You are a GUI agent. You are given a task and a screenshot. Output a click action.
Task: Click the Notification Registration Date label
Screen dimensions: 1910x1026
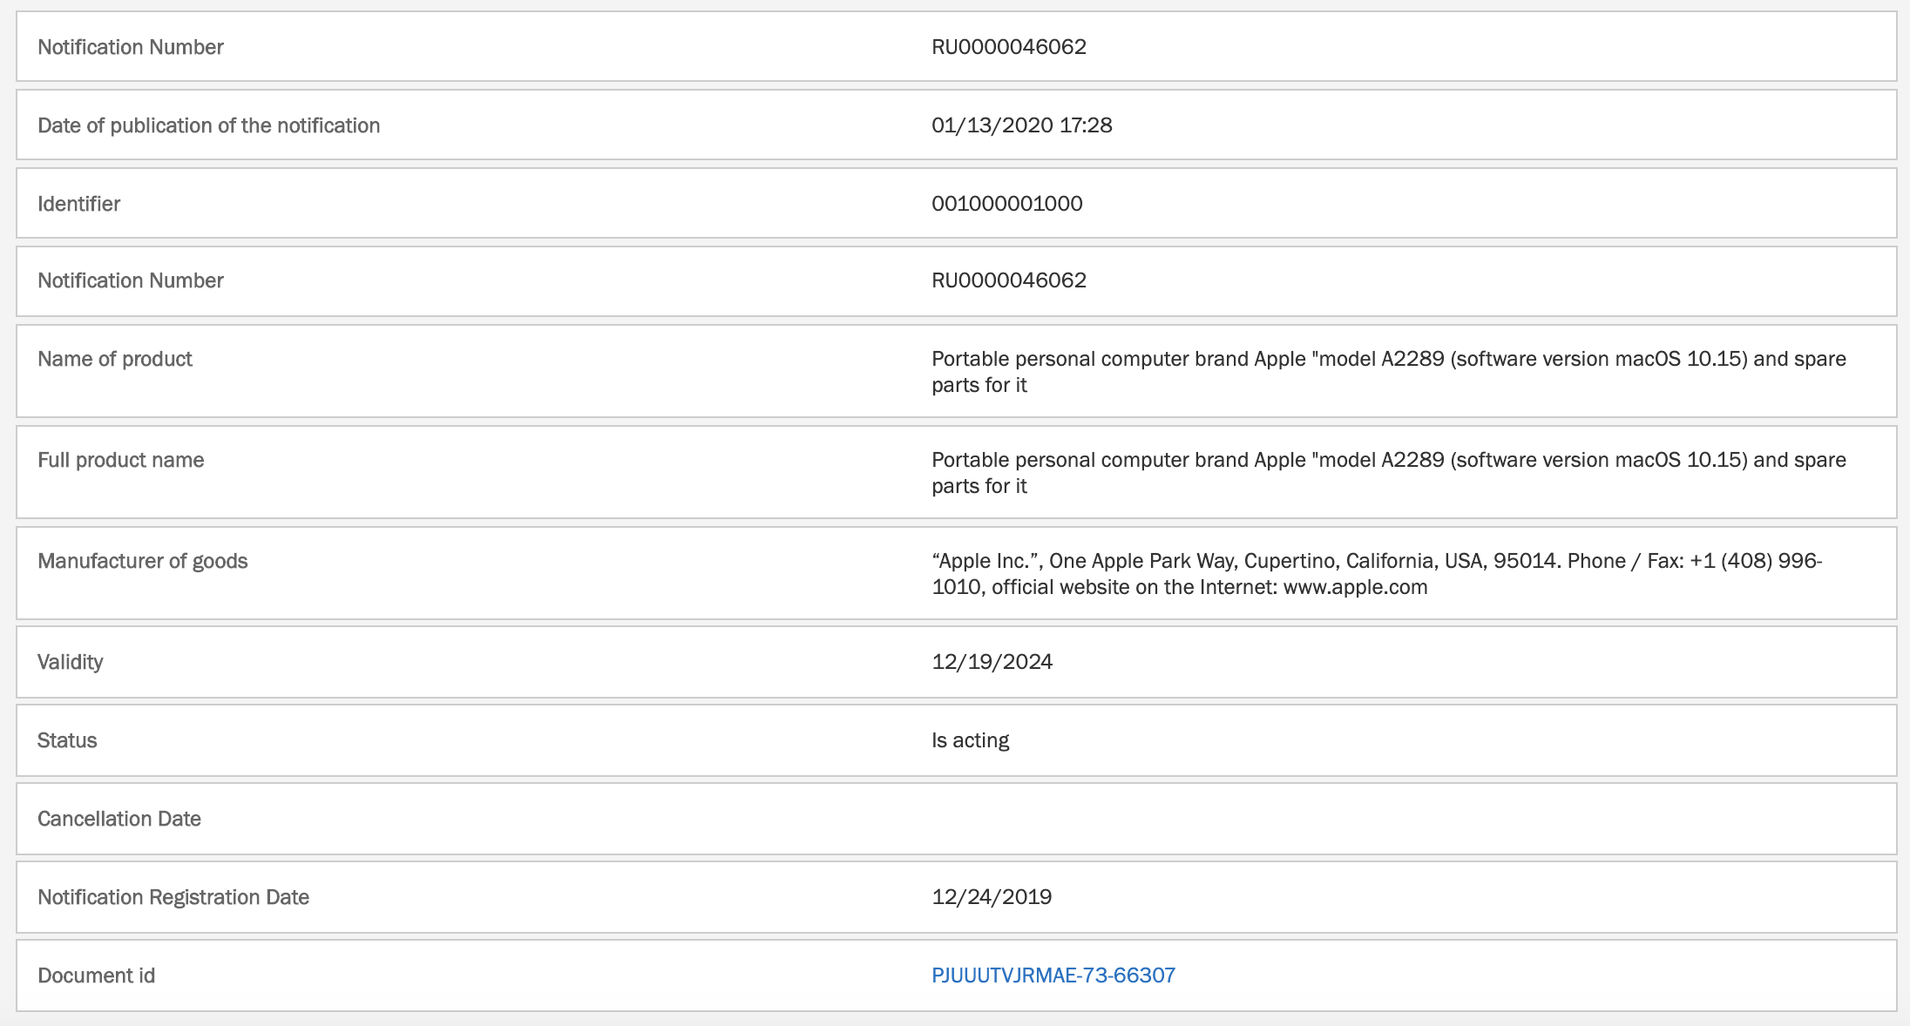[173, 897]
